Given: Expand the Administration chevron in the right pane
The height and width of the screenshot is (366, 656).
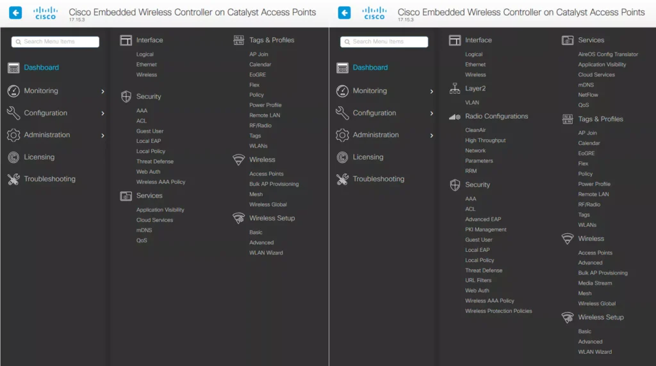Looking at the screenshot, I should click(x=431, y=135).
